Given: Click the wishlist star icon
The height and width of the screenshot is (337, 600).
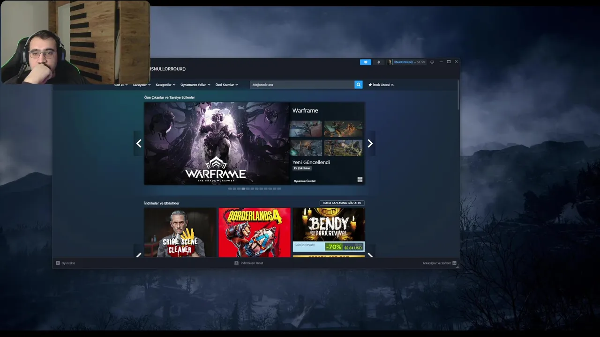Looking at the screenshot, I should (370, 85).
